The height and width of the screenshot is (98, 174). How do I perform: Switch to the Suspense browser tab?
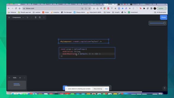[61, 4]
